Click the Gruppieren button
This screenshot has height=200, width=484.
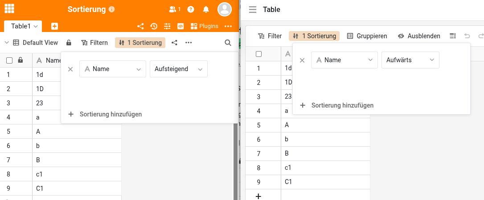pyautogui.click(x=367, y=36)
